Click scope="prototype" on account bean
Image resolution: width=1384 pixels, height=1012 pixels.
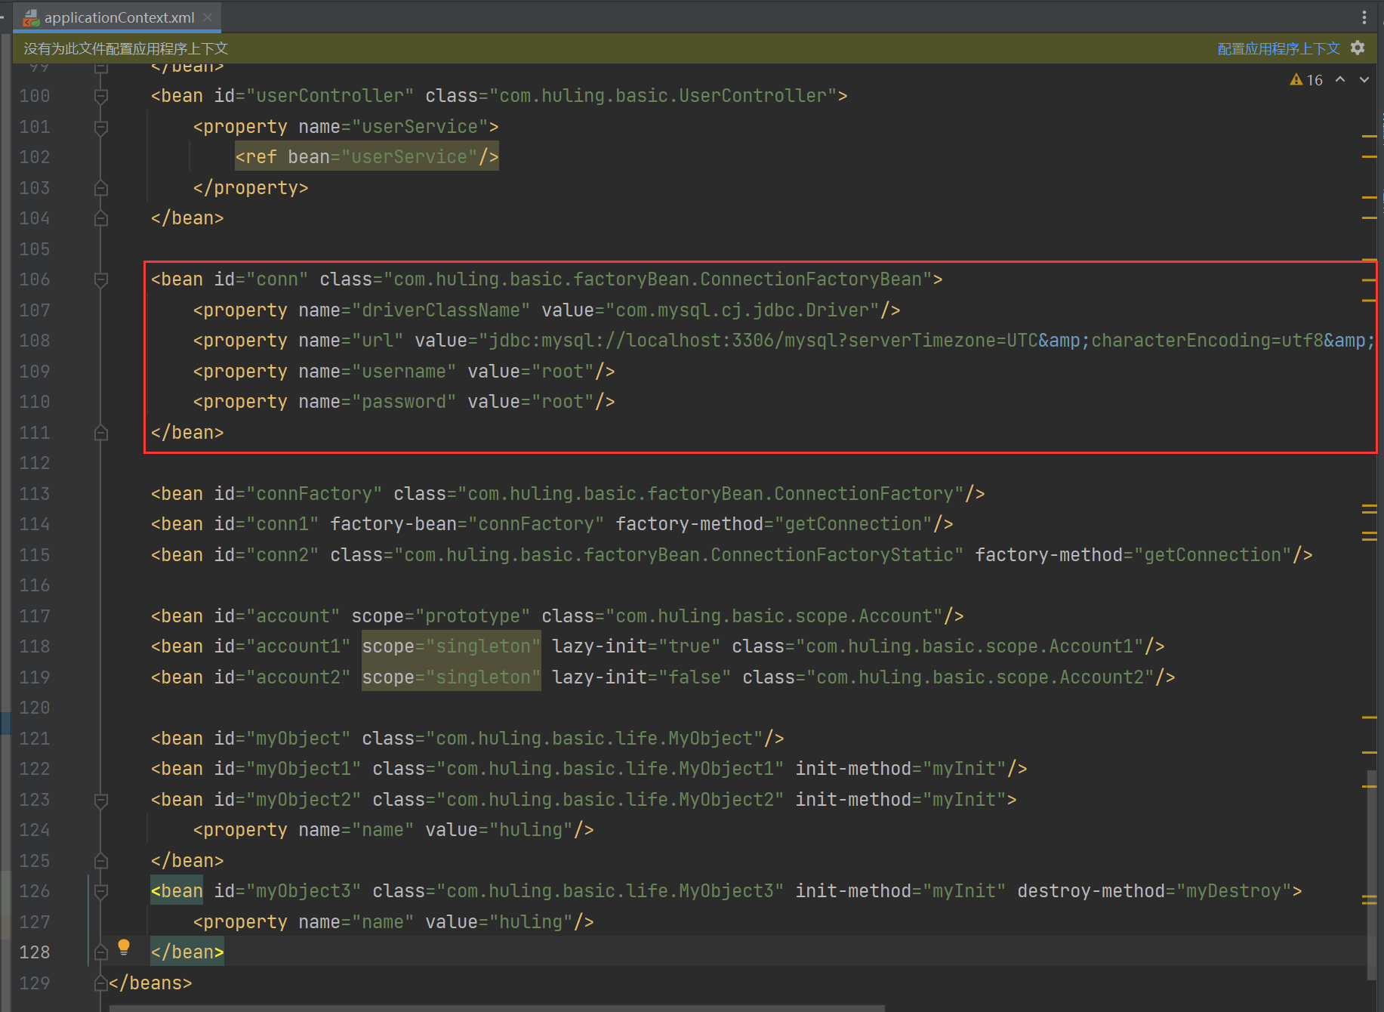[441, 616]
